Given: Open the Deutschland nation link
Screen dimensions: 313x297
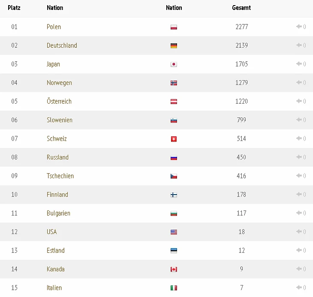Looking at the screenshot, I should (x=62, y=45).
